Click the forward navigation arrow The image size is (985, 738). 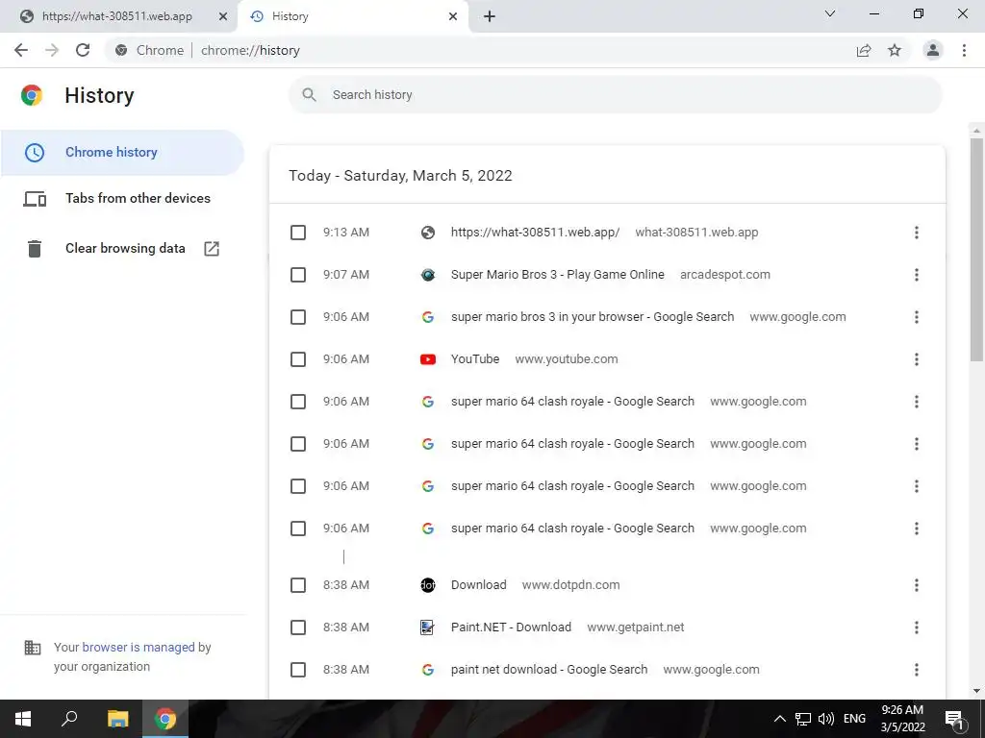click(x=52, y=50)
